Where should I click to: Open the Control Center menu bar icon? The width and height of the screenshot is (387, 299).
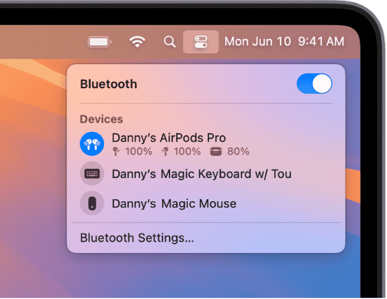(201, 41)
